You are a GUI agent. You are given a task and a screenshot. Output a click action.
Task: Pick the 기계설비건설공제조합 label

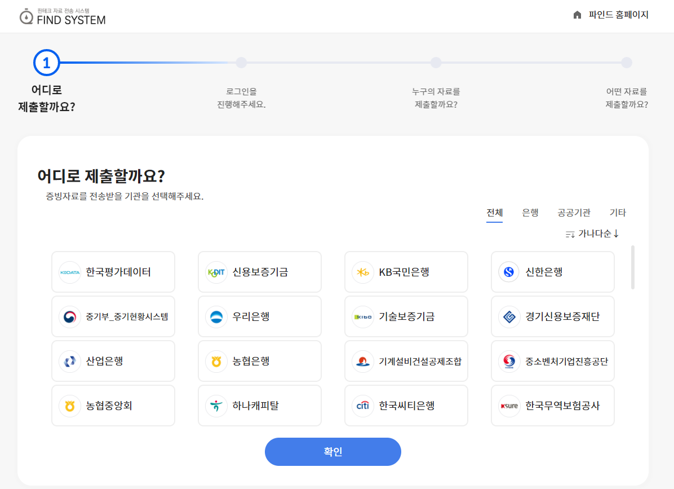[420, 362]
